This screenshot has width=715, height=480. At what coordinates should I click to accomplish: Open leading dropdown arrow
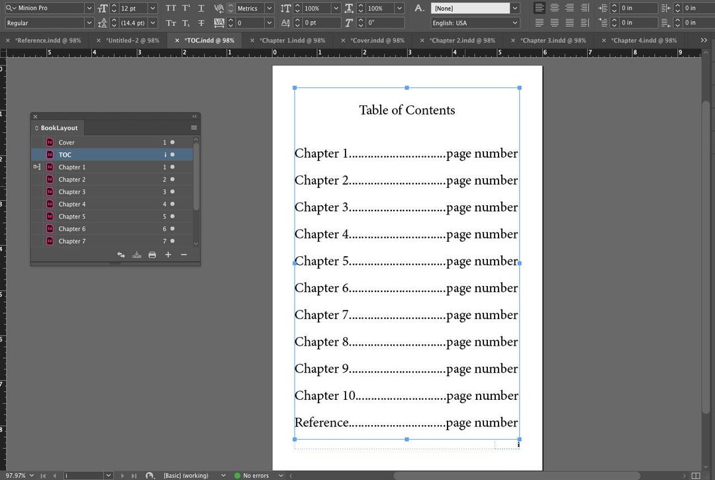pos(153,23)
